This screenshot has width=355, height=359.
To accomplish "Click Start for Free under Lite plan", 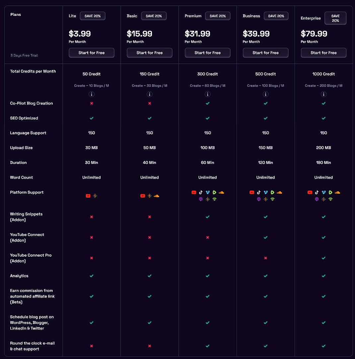I will [x=92, y=53].
